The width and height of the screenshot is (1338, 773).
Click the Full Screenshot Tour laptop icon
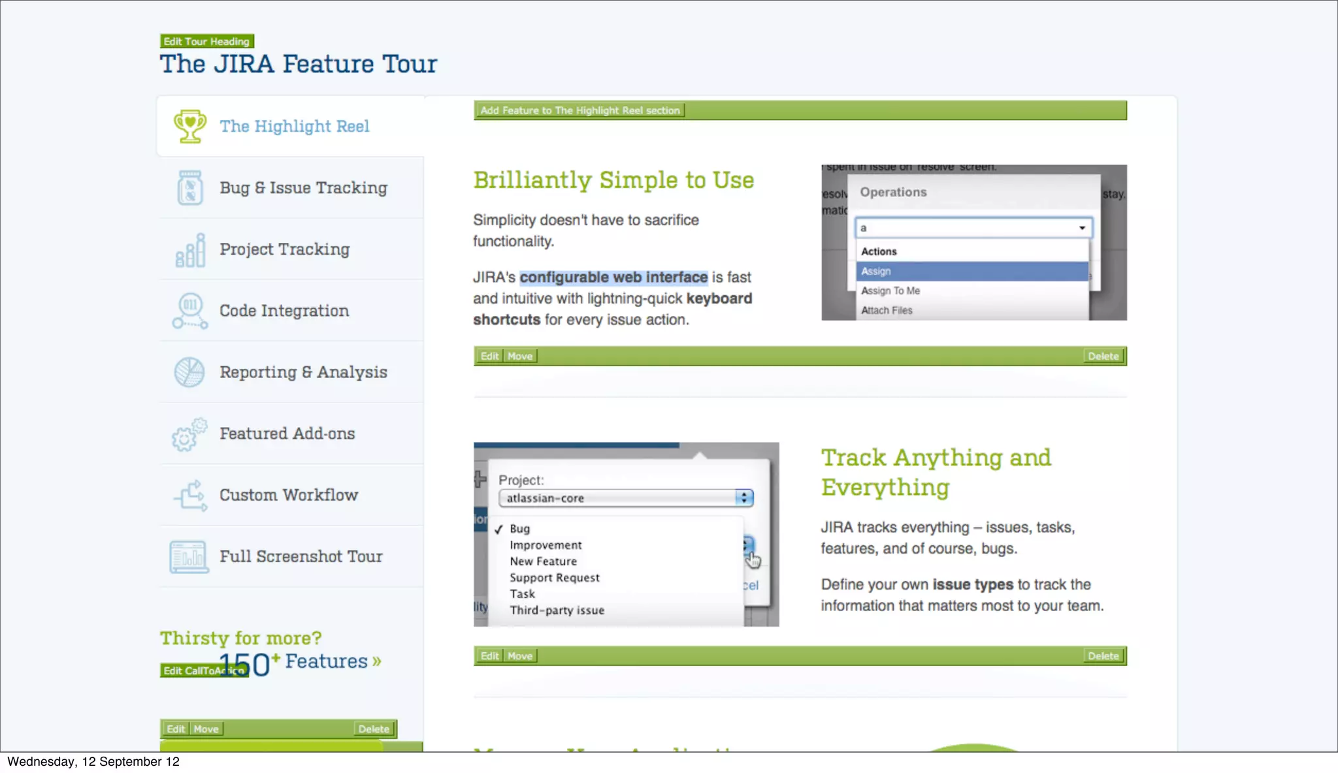click(189, 557)
